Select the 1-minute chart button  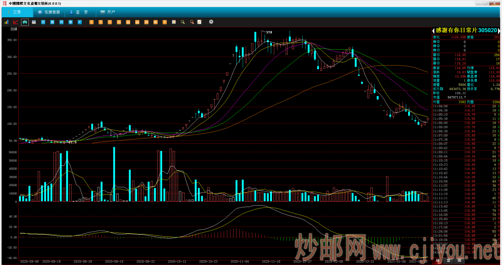point(92,22)
